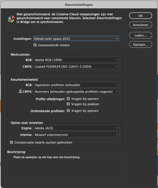This screenshot has height=188, width=158.
Task: Cancel with the Annuleren button
Action: (140, 25)
